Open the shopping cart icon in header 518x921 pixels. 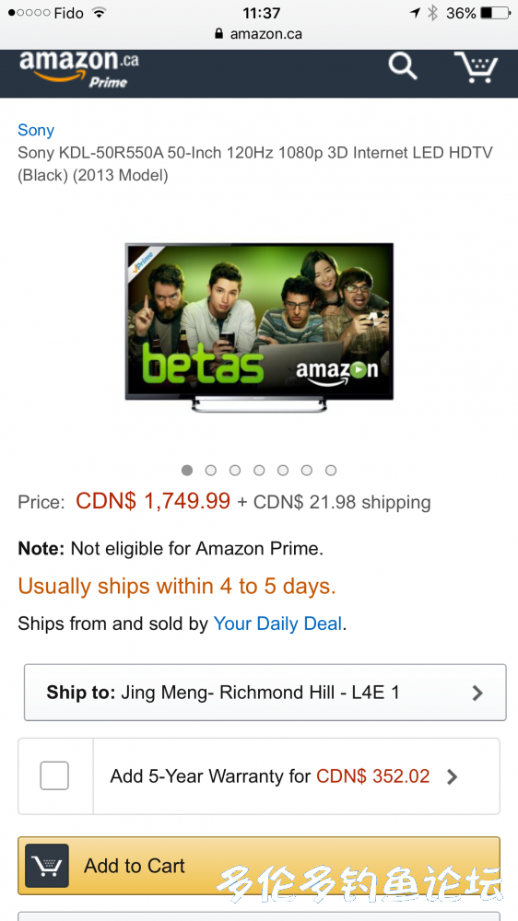click(x=475, y=67)
